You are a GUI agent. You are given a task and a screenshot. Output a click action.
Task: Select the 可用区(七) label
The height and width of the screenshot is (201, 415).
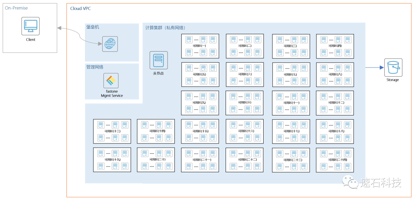click(x=290, y=74)
